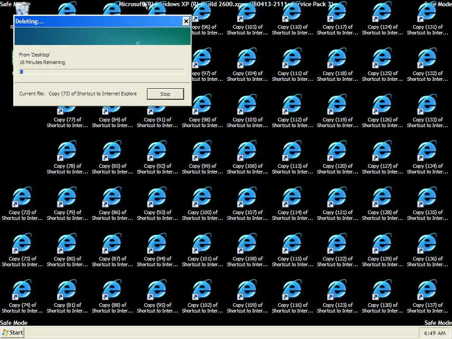This screenshot has height=339, width=452.
Task: Select the Copy (128) Internet Explorer shortcut
Action: click(x=382, y=204)
